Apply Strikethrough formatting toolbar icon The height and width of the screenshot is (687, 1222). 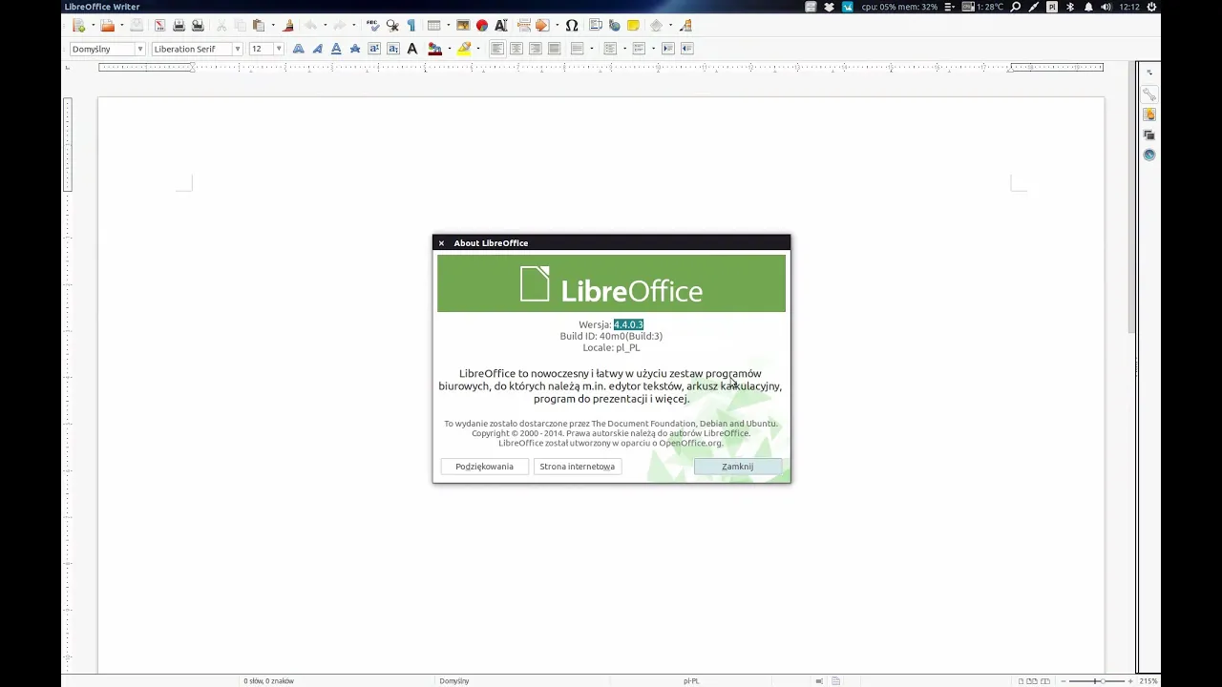pyautogui.click(x=355, y=49)
